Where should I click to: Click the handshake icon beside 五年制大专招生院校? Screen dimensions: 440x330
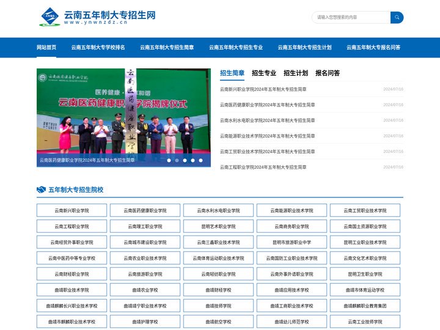pos(42,189)
